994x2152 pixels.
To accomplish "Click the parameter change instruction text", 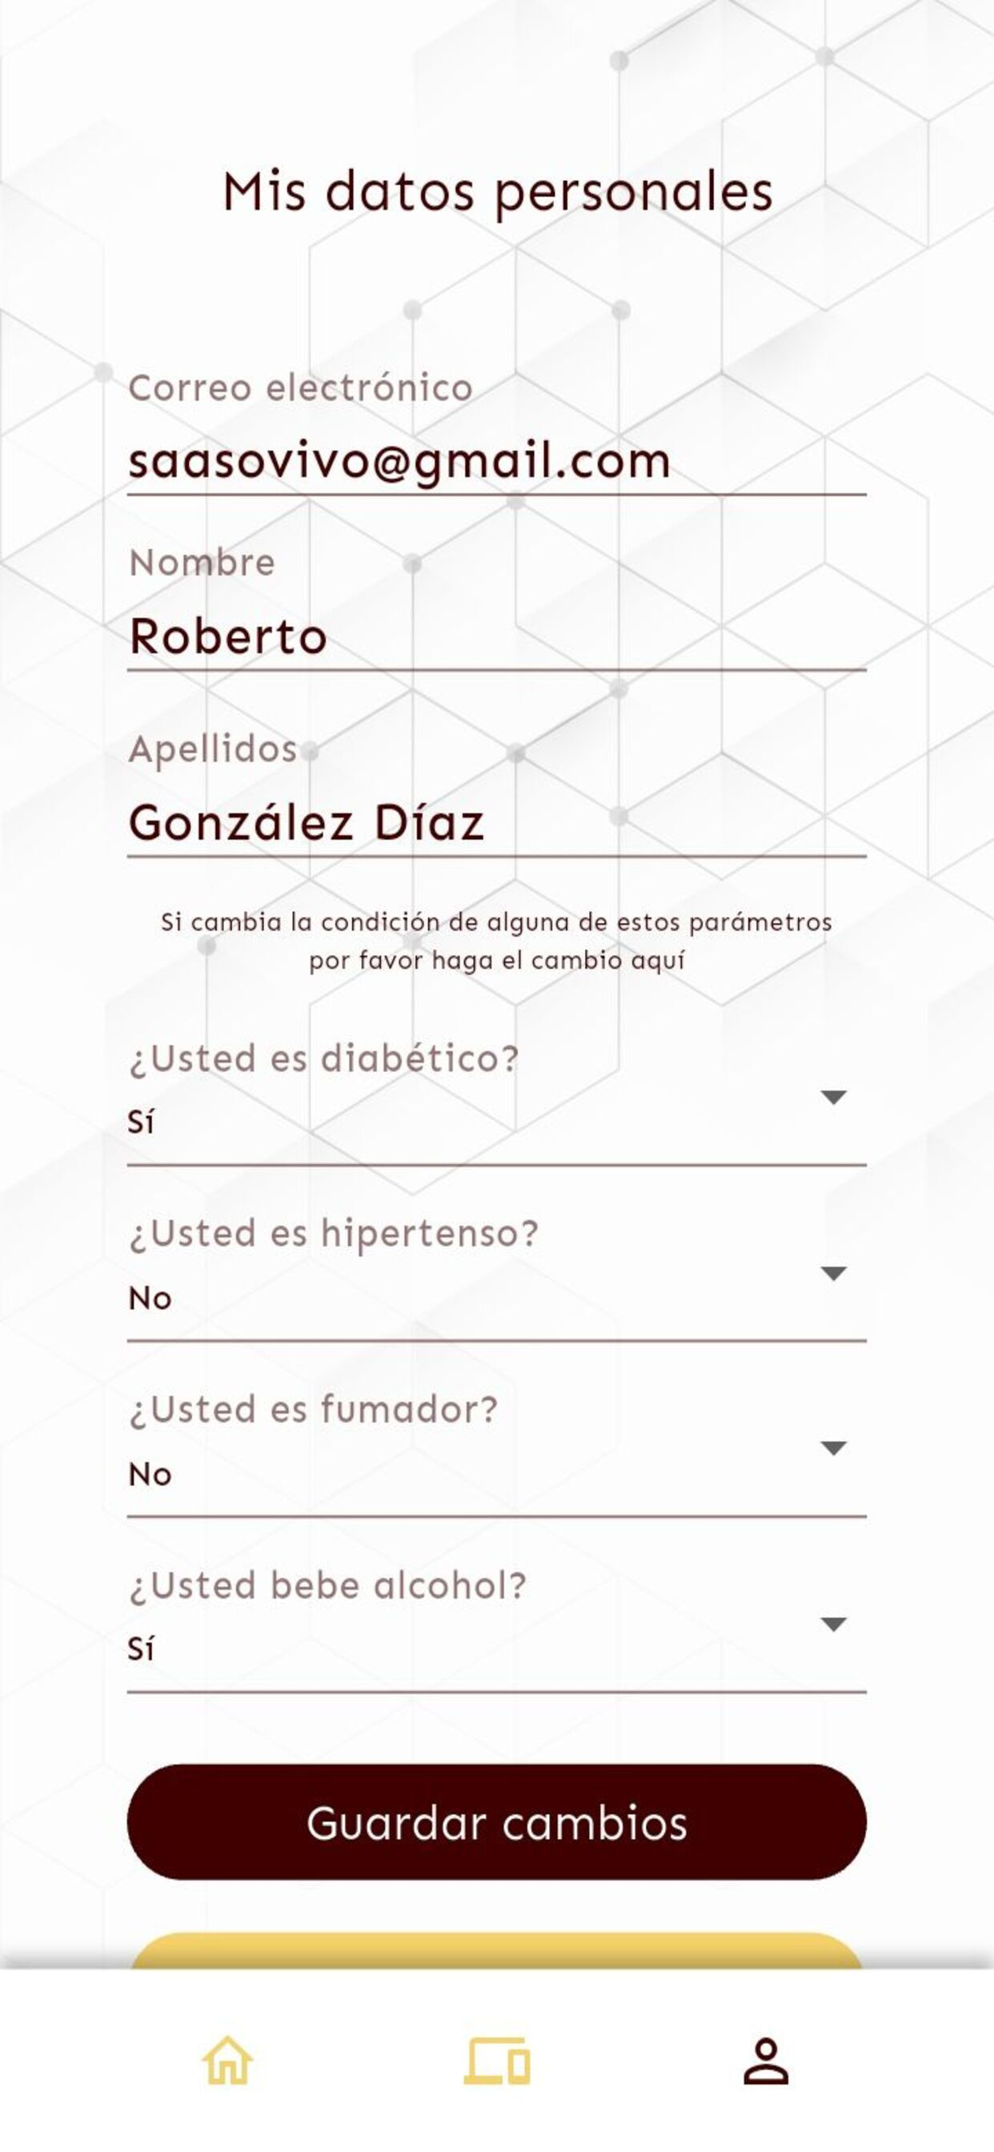I will click(x=497, y=941).
